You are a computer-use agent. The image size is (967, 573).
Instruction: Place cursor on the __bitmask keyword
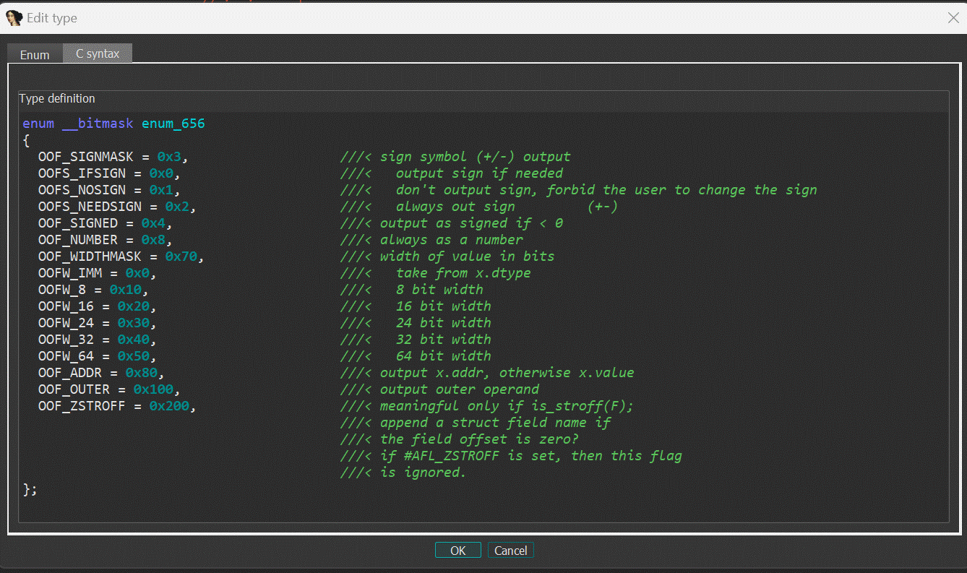[x=98, y=124]
